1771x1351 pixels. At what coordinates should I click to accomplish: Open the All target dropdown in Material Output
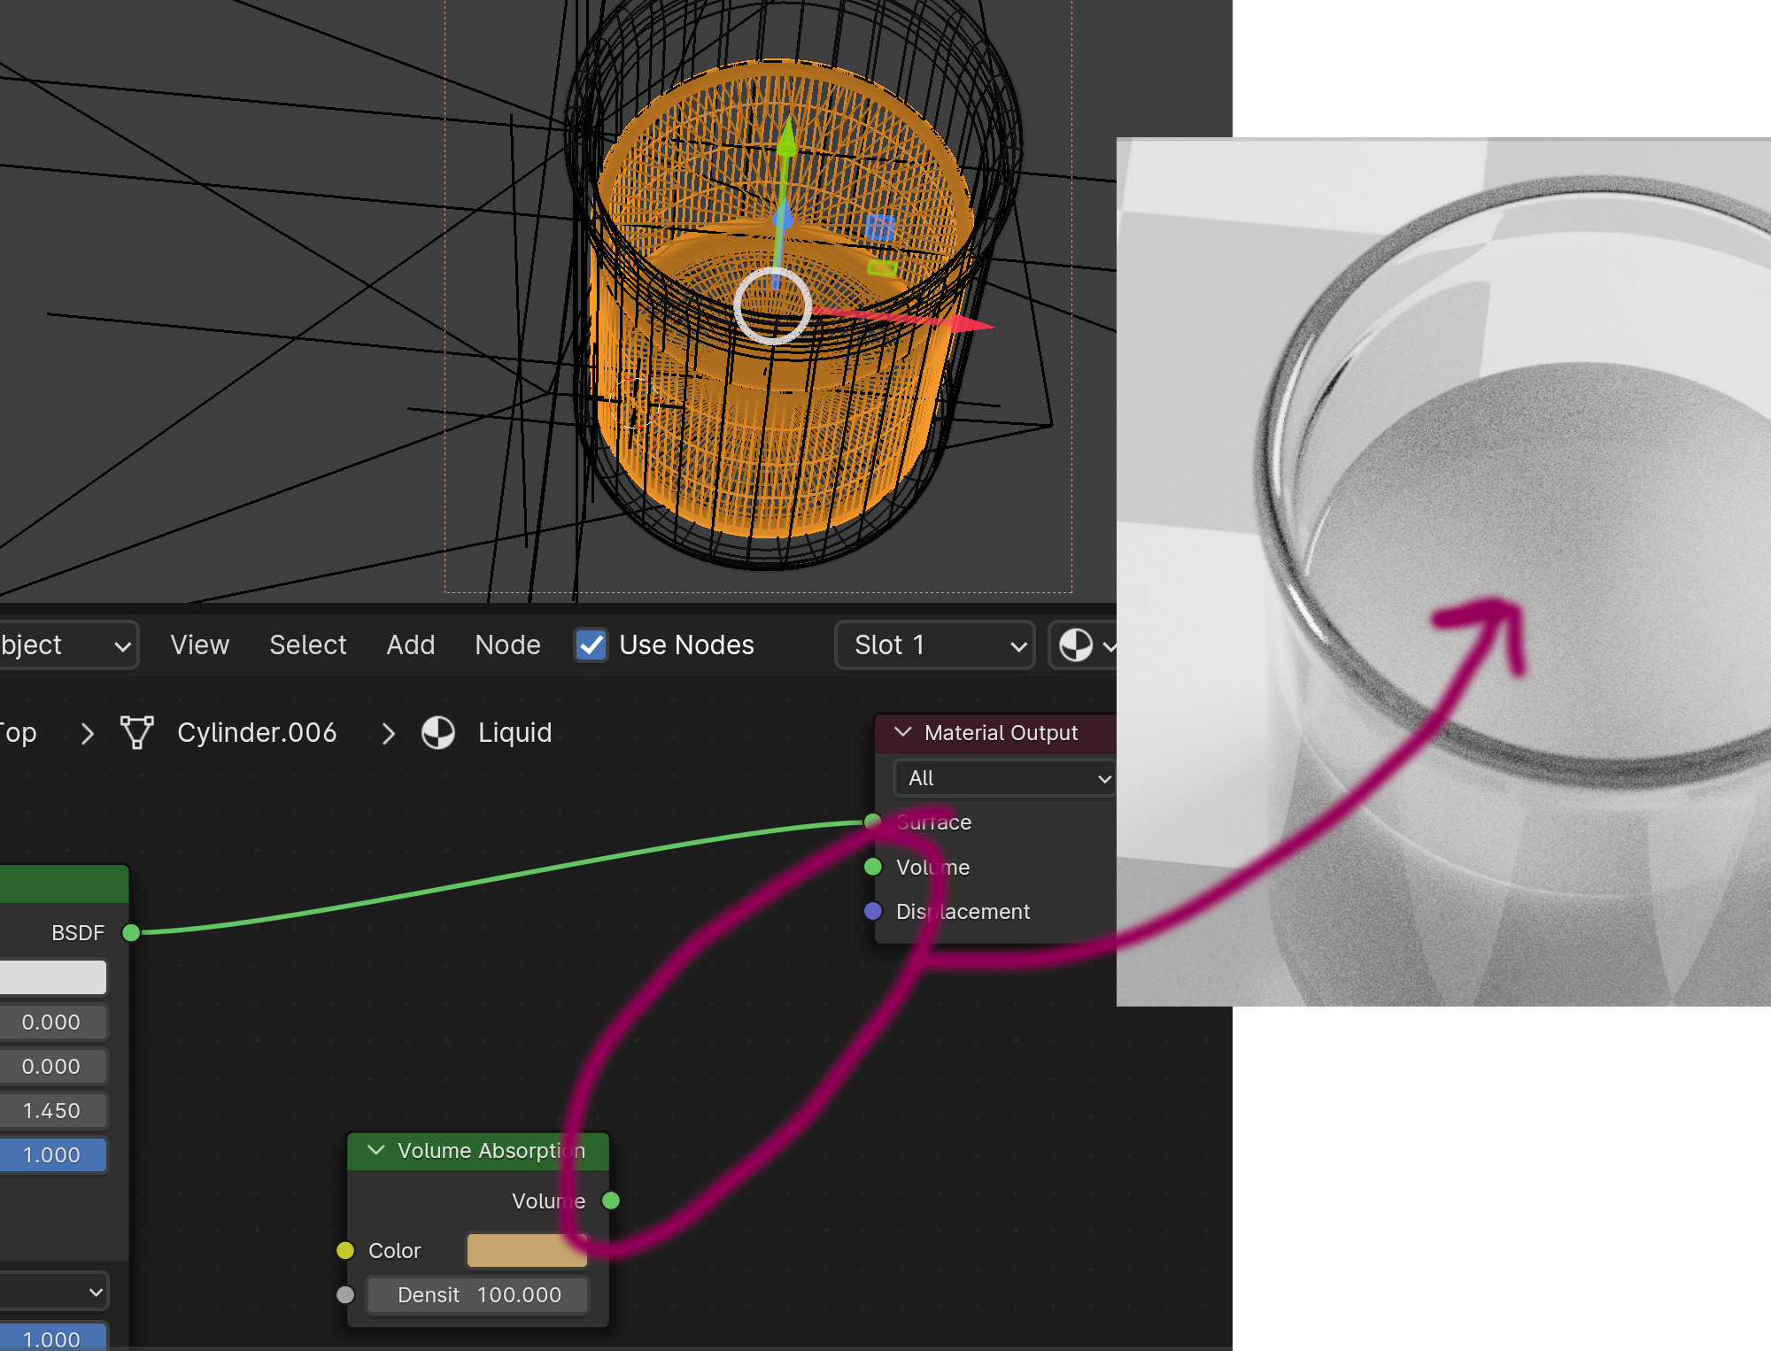[x=1004, y=778]
